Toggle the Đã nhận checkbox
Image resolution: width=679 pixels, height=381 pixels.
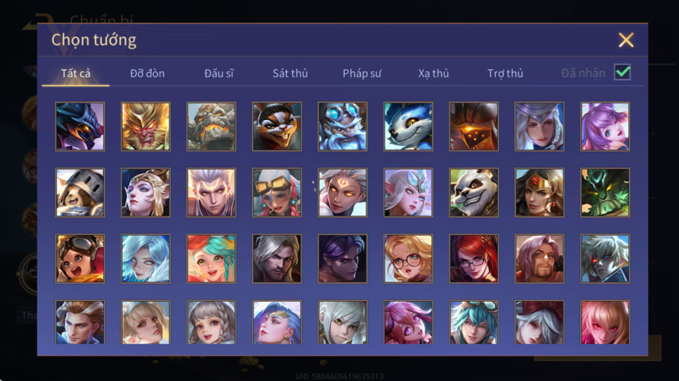click(622, 72)
